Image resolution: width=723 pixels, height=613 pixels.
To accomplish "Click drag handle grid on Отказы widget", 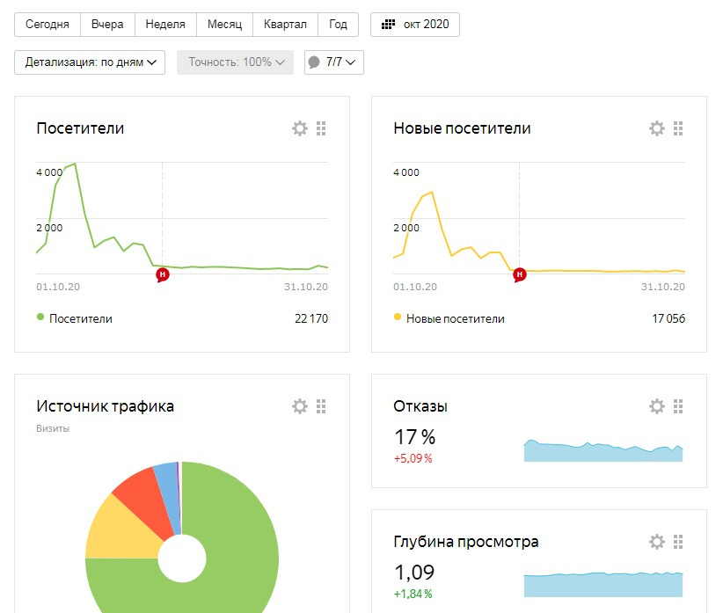I will click(x=678, y=406).
